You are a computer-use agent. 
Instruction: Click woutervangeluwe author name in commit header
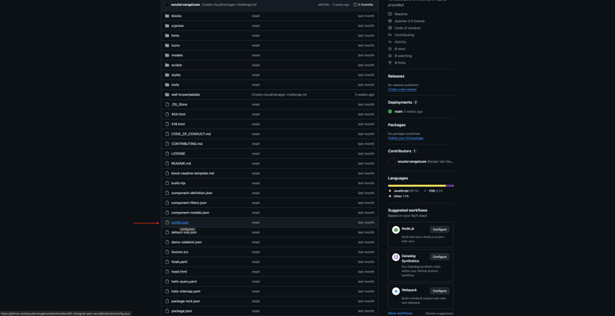(x=185, y=5)
